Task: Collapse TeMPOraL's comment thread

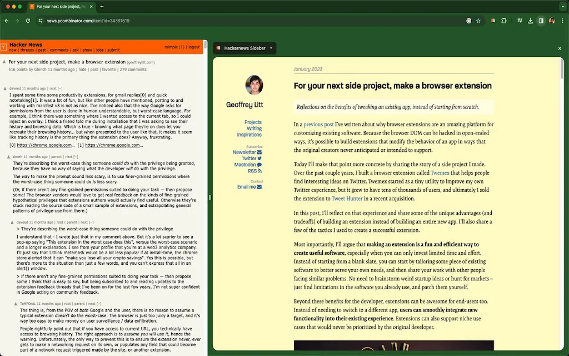Action: pyautogui.click(x=99, y=303)
